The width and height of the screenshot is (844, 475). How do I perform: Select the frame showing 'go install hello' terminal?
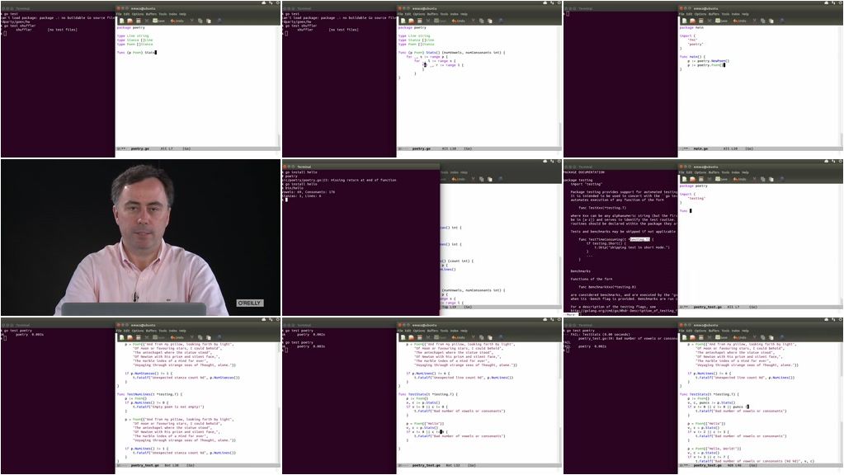[422, 237]
